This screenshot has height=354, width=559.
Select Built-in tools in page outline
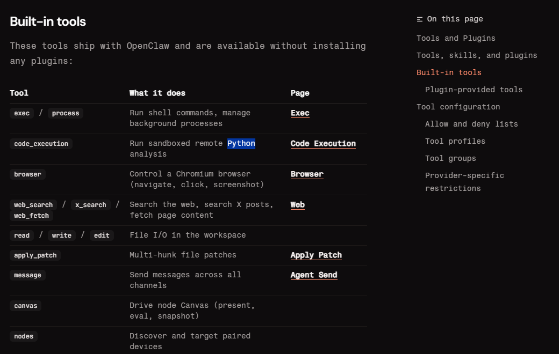click(449, 72)
